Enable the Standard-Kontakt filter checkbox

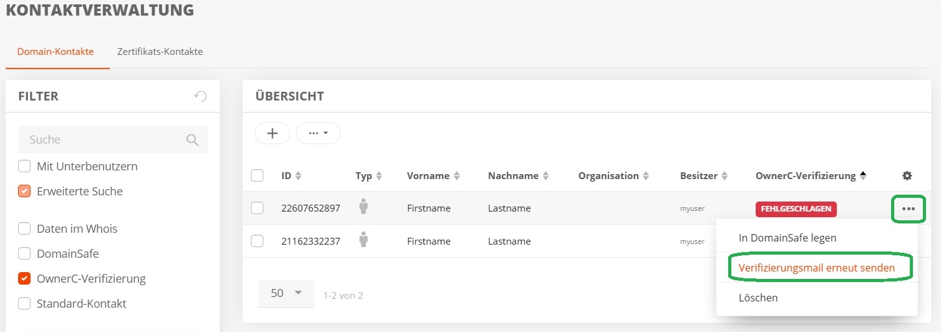(x=24, y=304)
